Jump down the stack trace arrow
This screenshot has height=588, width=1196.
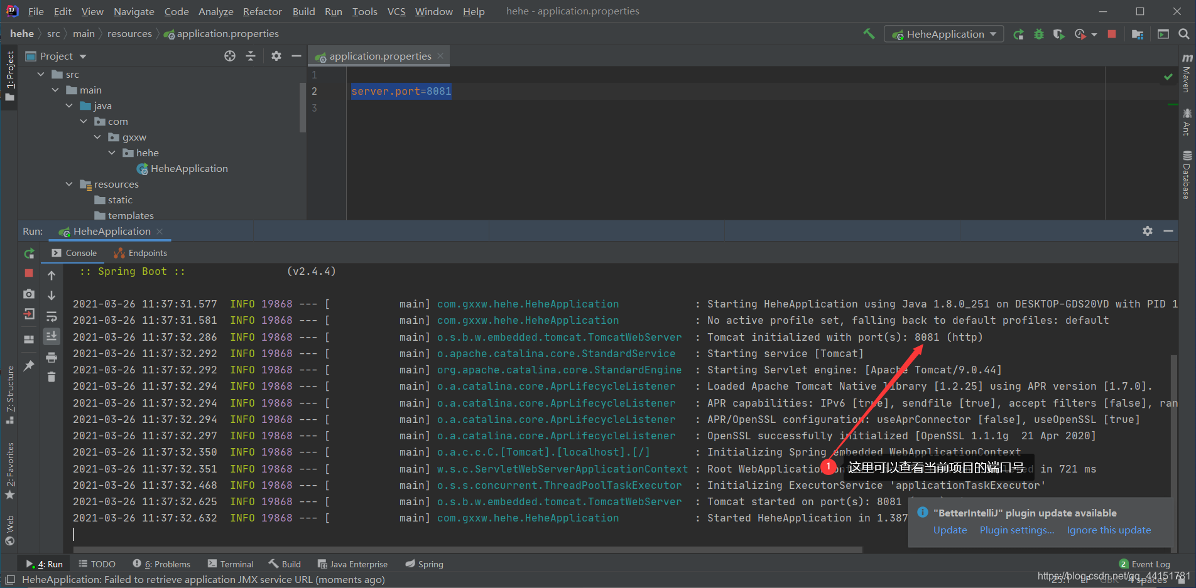(x=52, y=296)
